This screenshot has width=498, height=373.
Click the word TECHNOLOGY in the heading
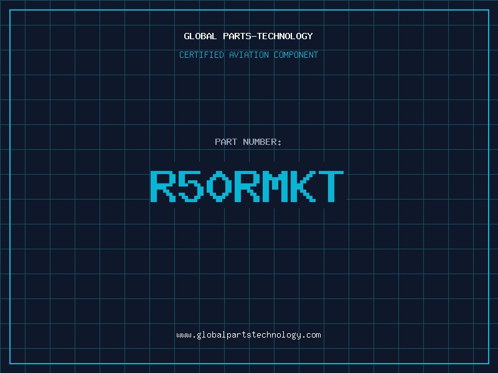point(285,36)
